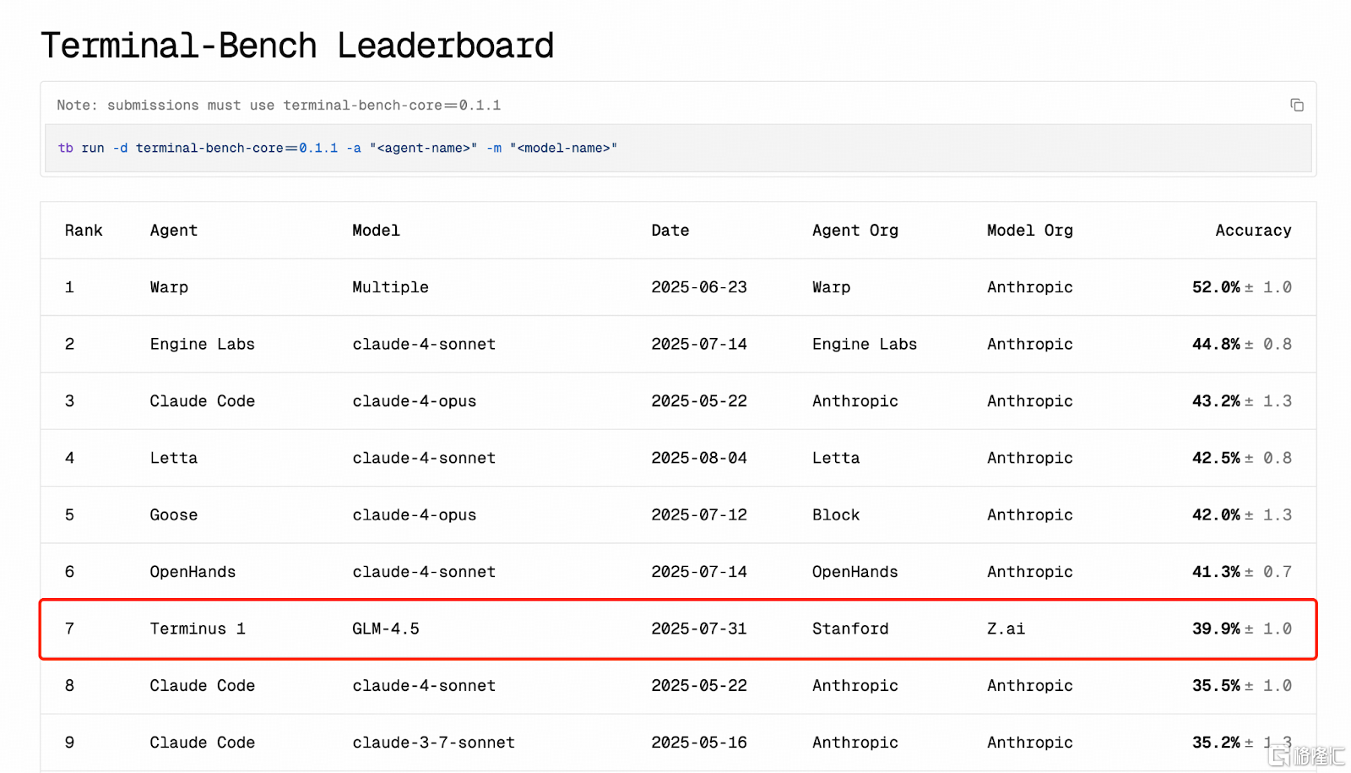Click Z.ai in Model Org column
Viewport: 1351px width, 773px height.
tap(1006, 629)
